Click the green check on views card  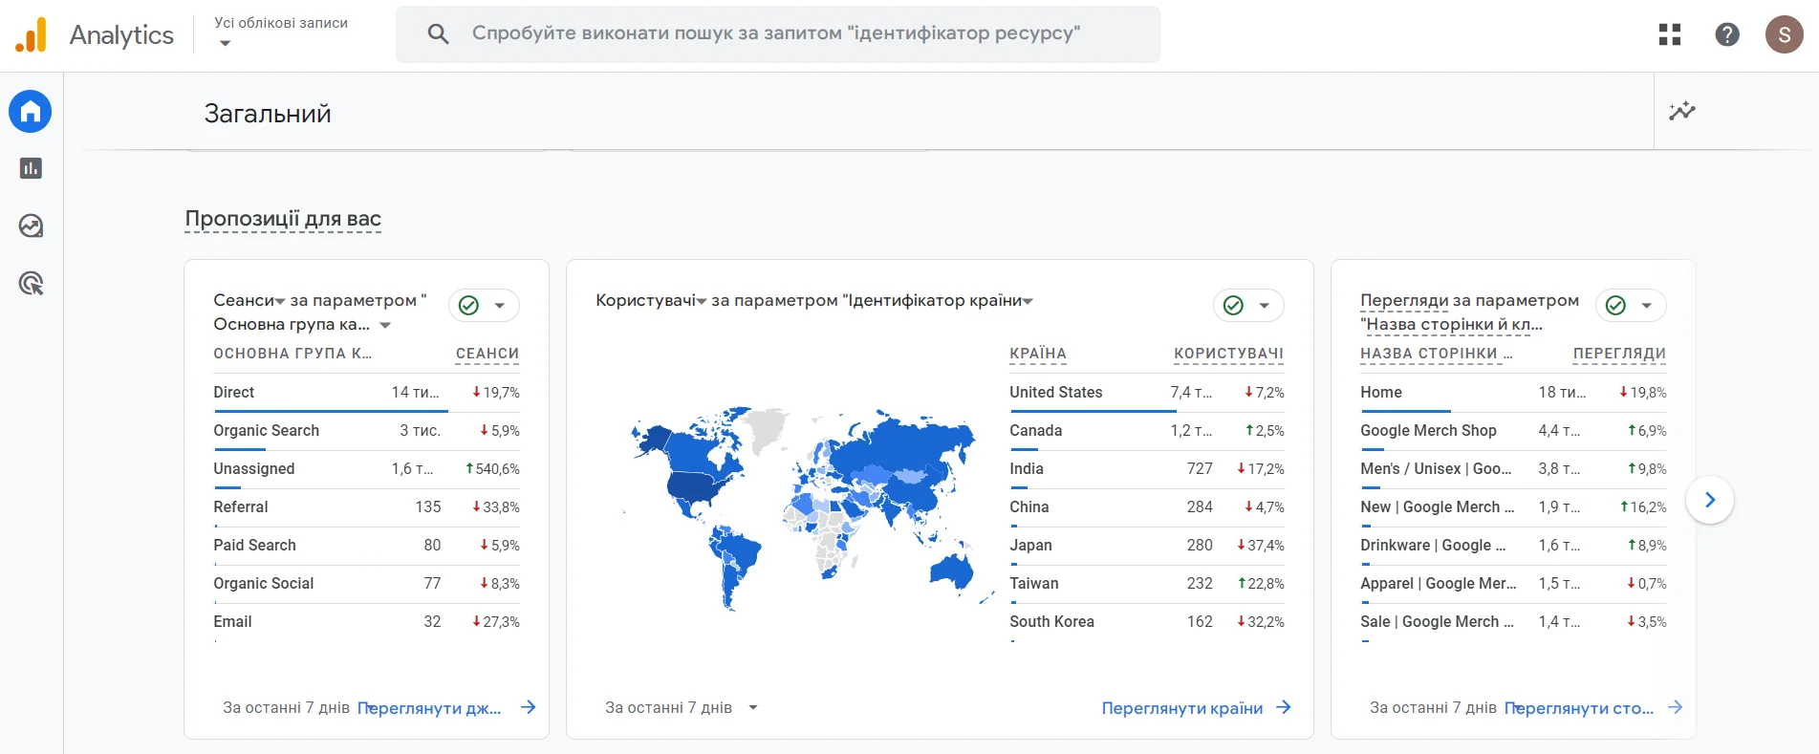[1615, 305]
